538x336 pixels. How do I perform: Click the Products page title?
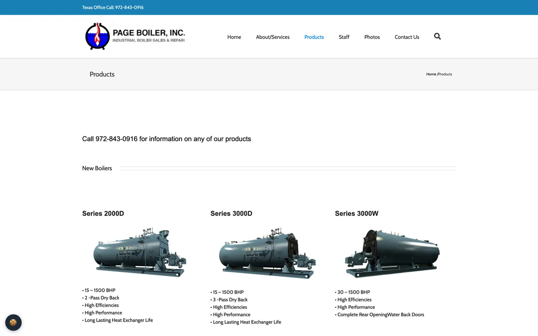point(102,74)
